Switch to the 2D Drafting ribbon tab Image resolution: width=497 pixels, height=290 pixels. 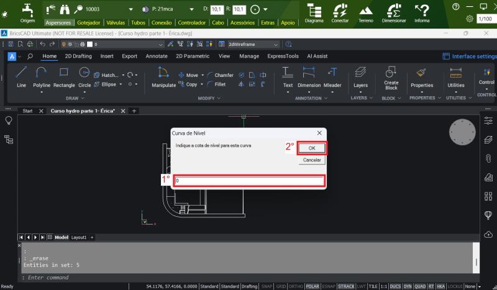coord(78,56)
